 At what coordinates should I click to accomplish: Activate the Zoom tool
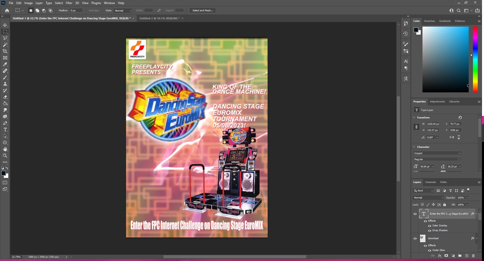click(x=5, y=156)
